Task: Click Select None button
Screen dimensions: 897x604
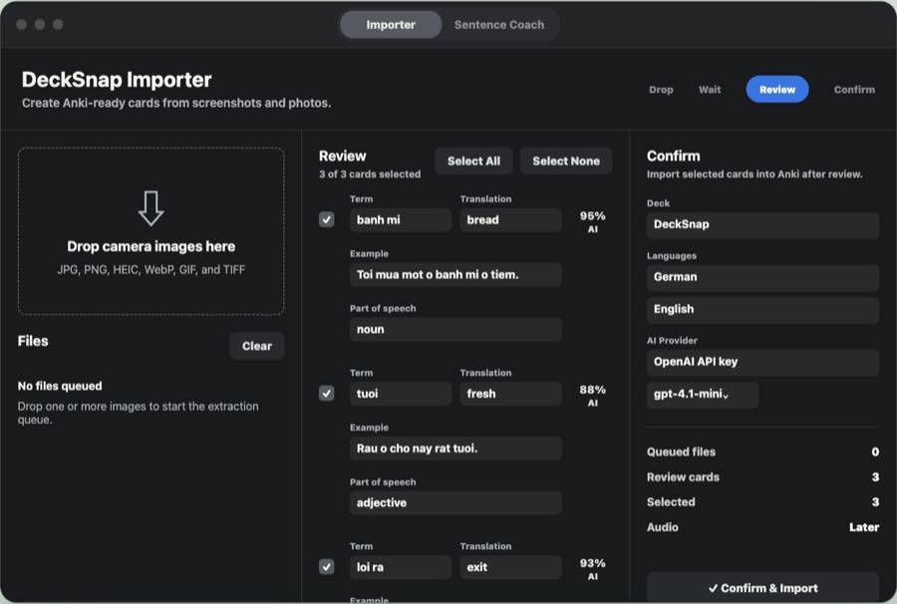Action: click(566, 161)
